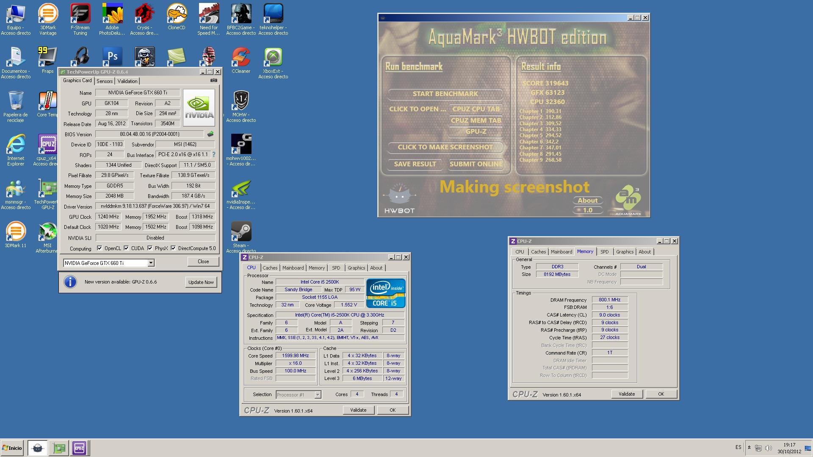Click GPU-Z BIOS save chip icon
This screenshot has height=457, width=813.
tap(210, 134)
